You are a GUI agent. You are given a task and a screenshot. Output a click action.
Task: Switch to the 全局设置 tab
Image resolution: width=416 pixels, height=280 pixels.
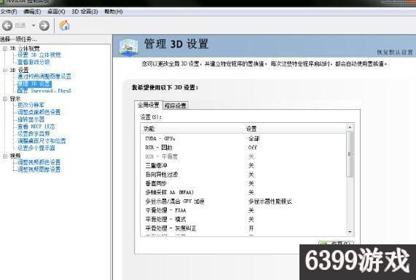(x=149, y=105)
